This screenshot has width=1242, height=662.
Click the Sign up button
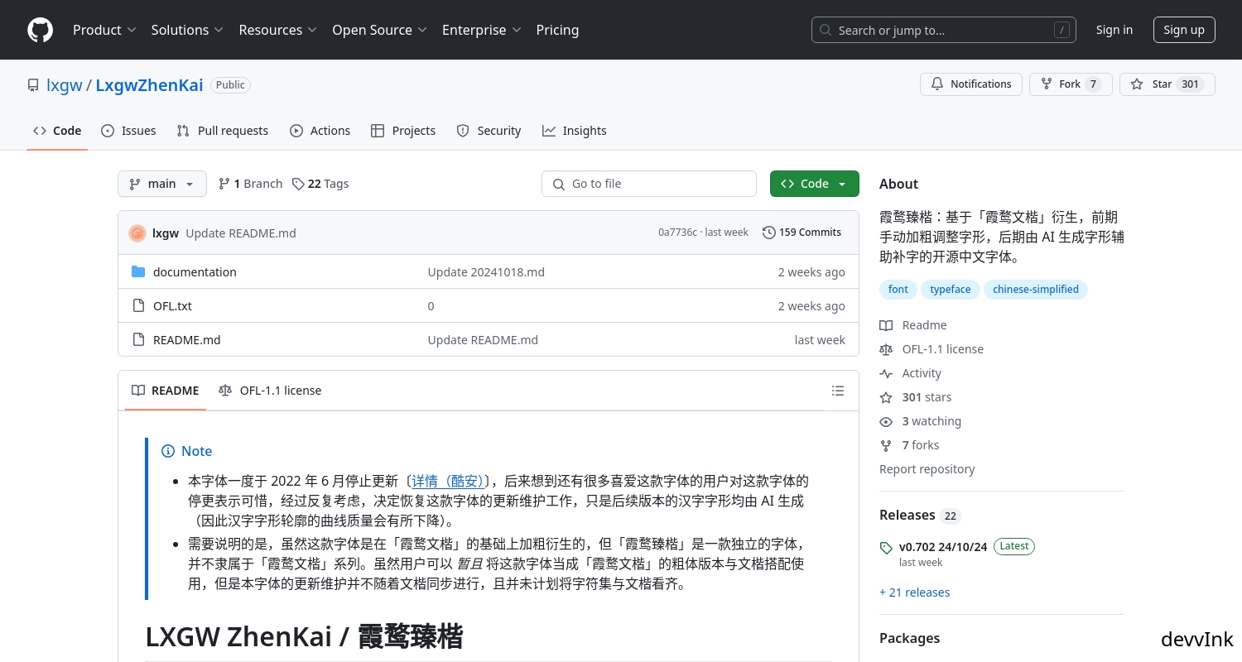point(1184,30)
